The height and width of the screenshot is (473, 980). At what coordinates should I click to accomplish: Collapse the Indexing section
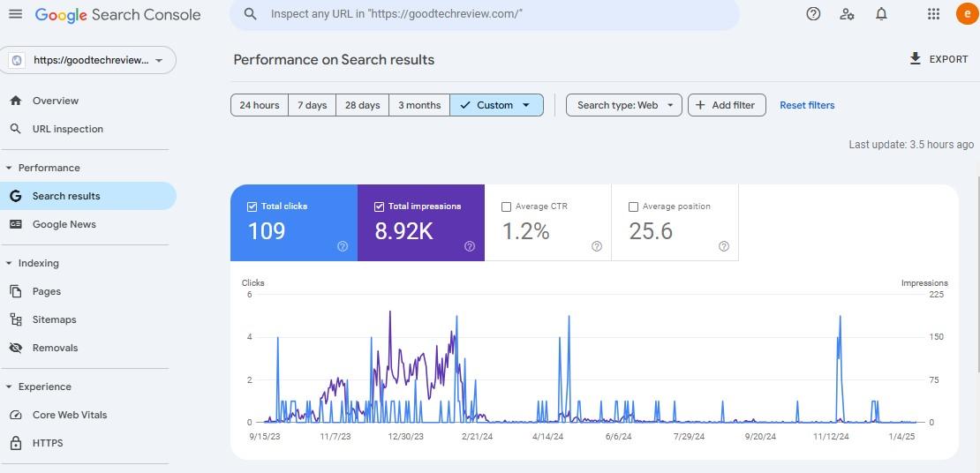point(9,264)
